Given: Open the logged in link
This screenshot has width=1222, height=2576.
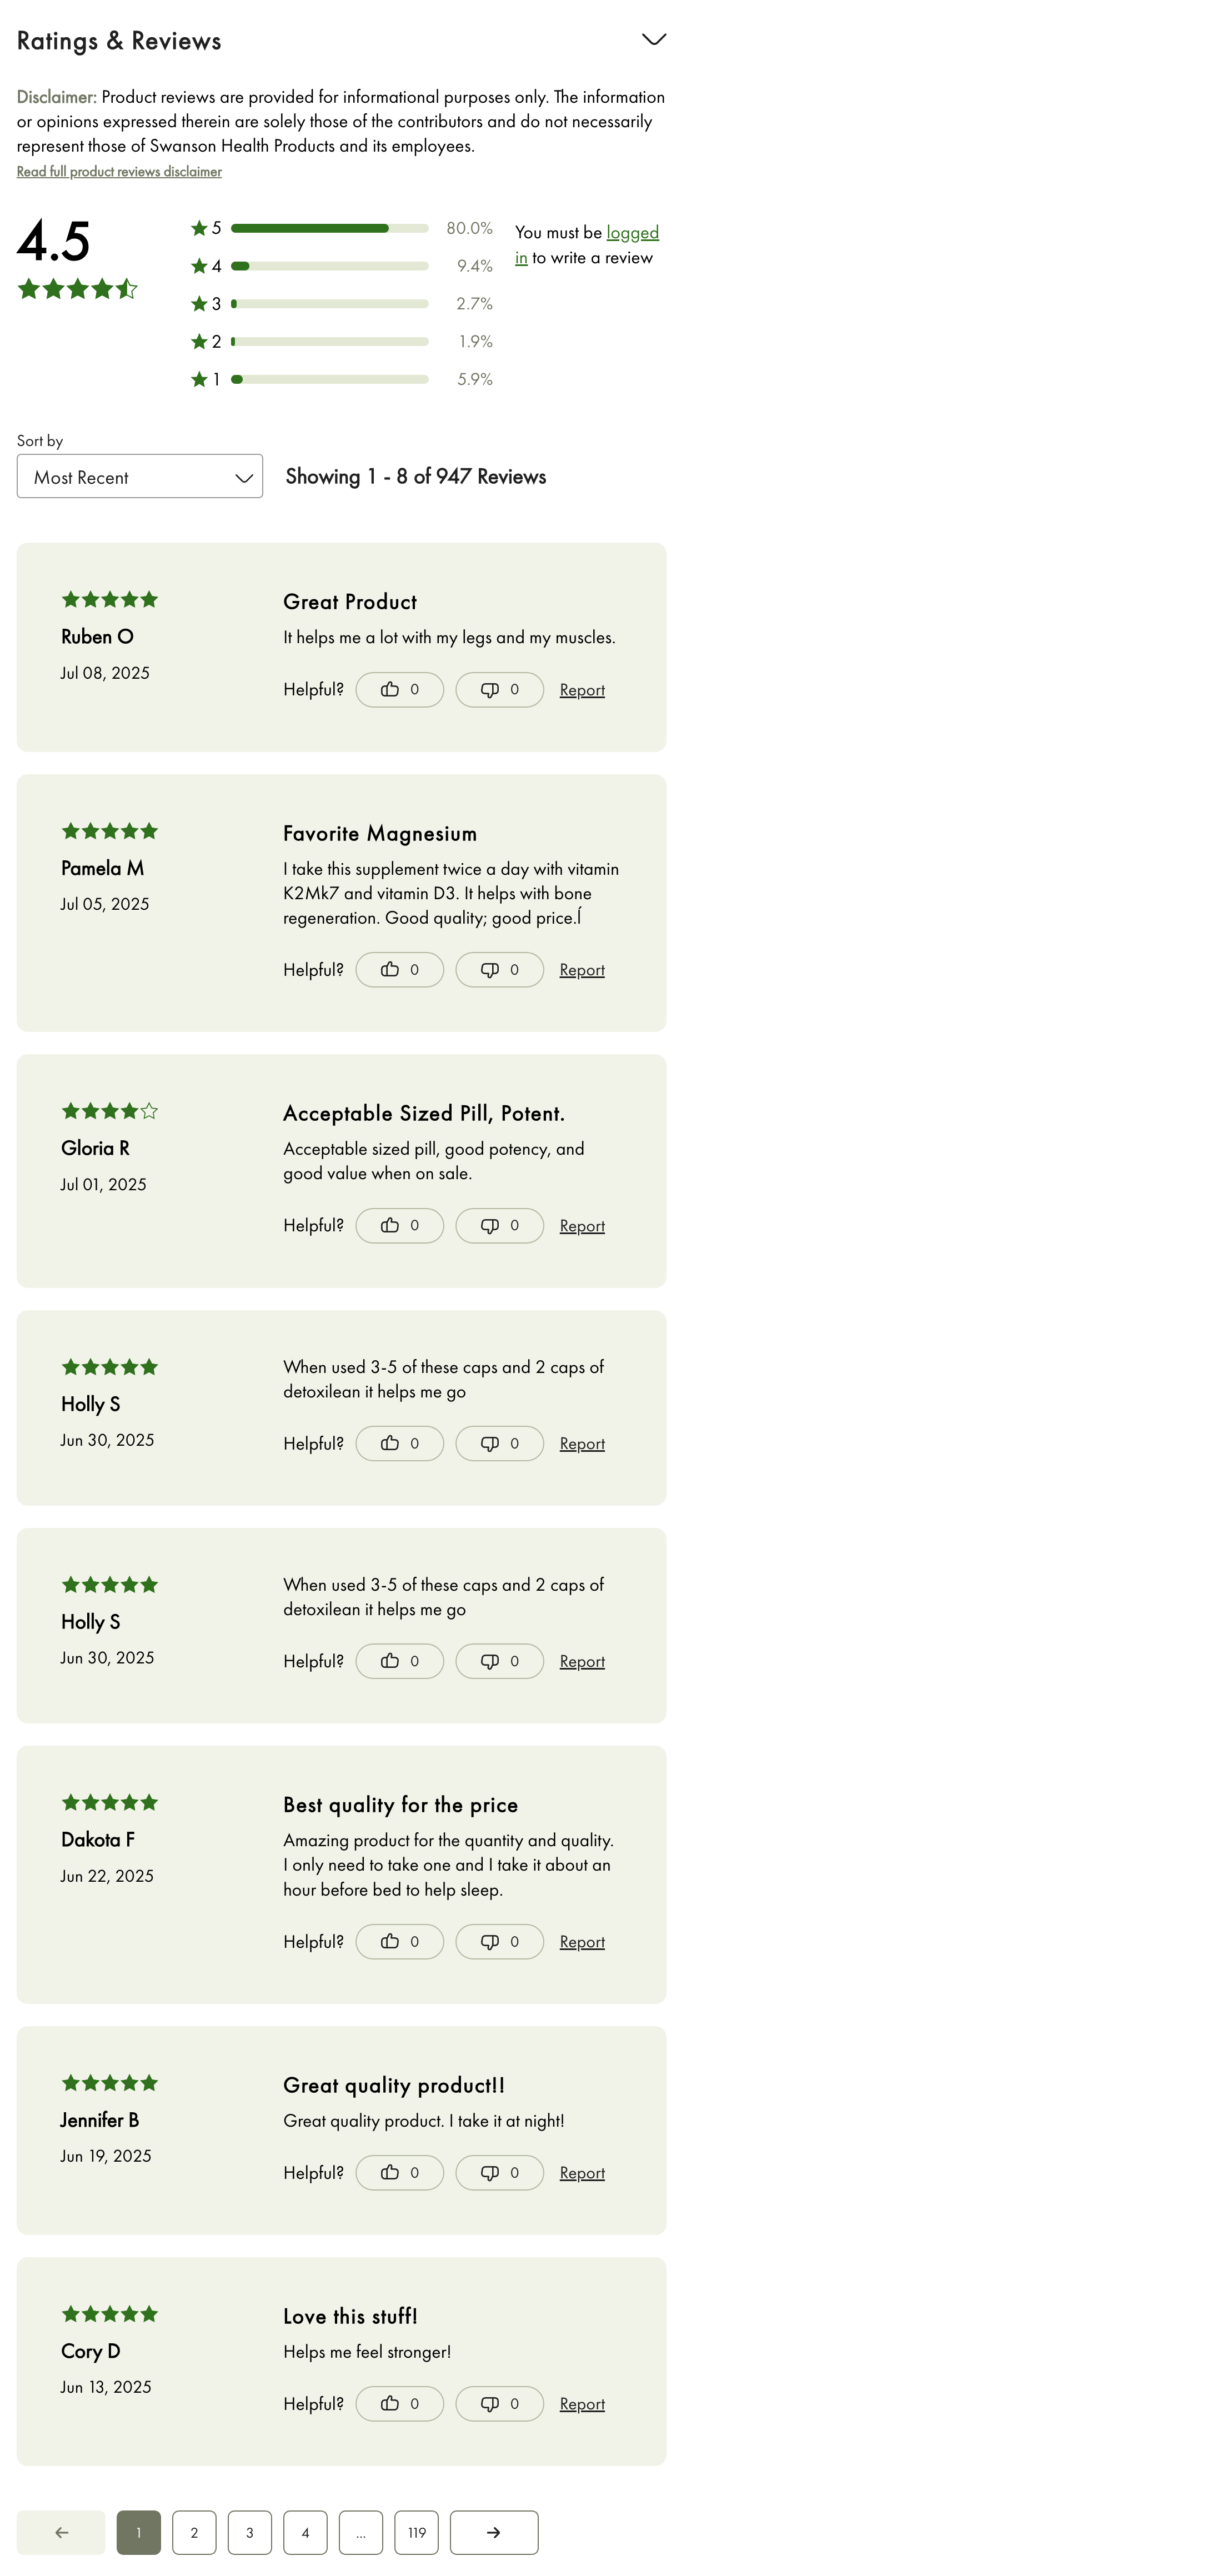Looking at the screenshot, I should tap(632, 233).
